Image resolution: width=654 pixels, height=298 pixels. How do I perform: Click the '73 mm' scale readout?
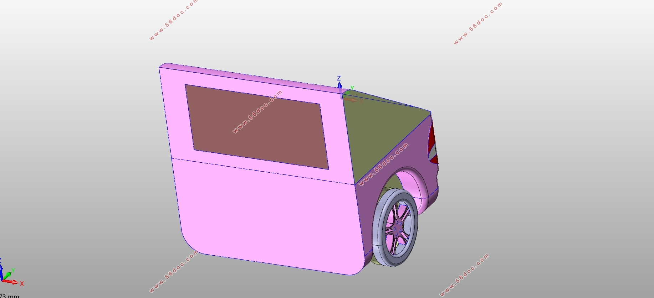pos(10,296)
